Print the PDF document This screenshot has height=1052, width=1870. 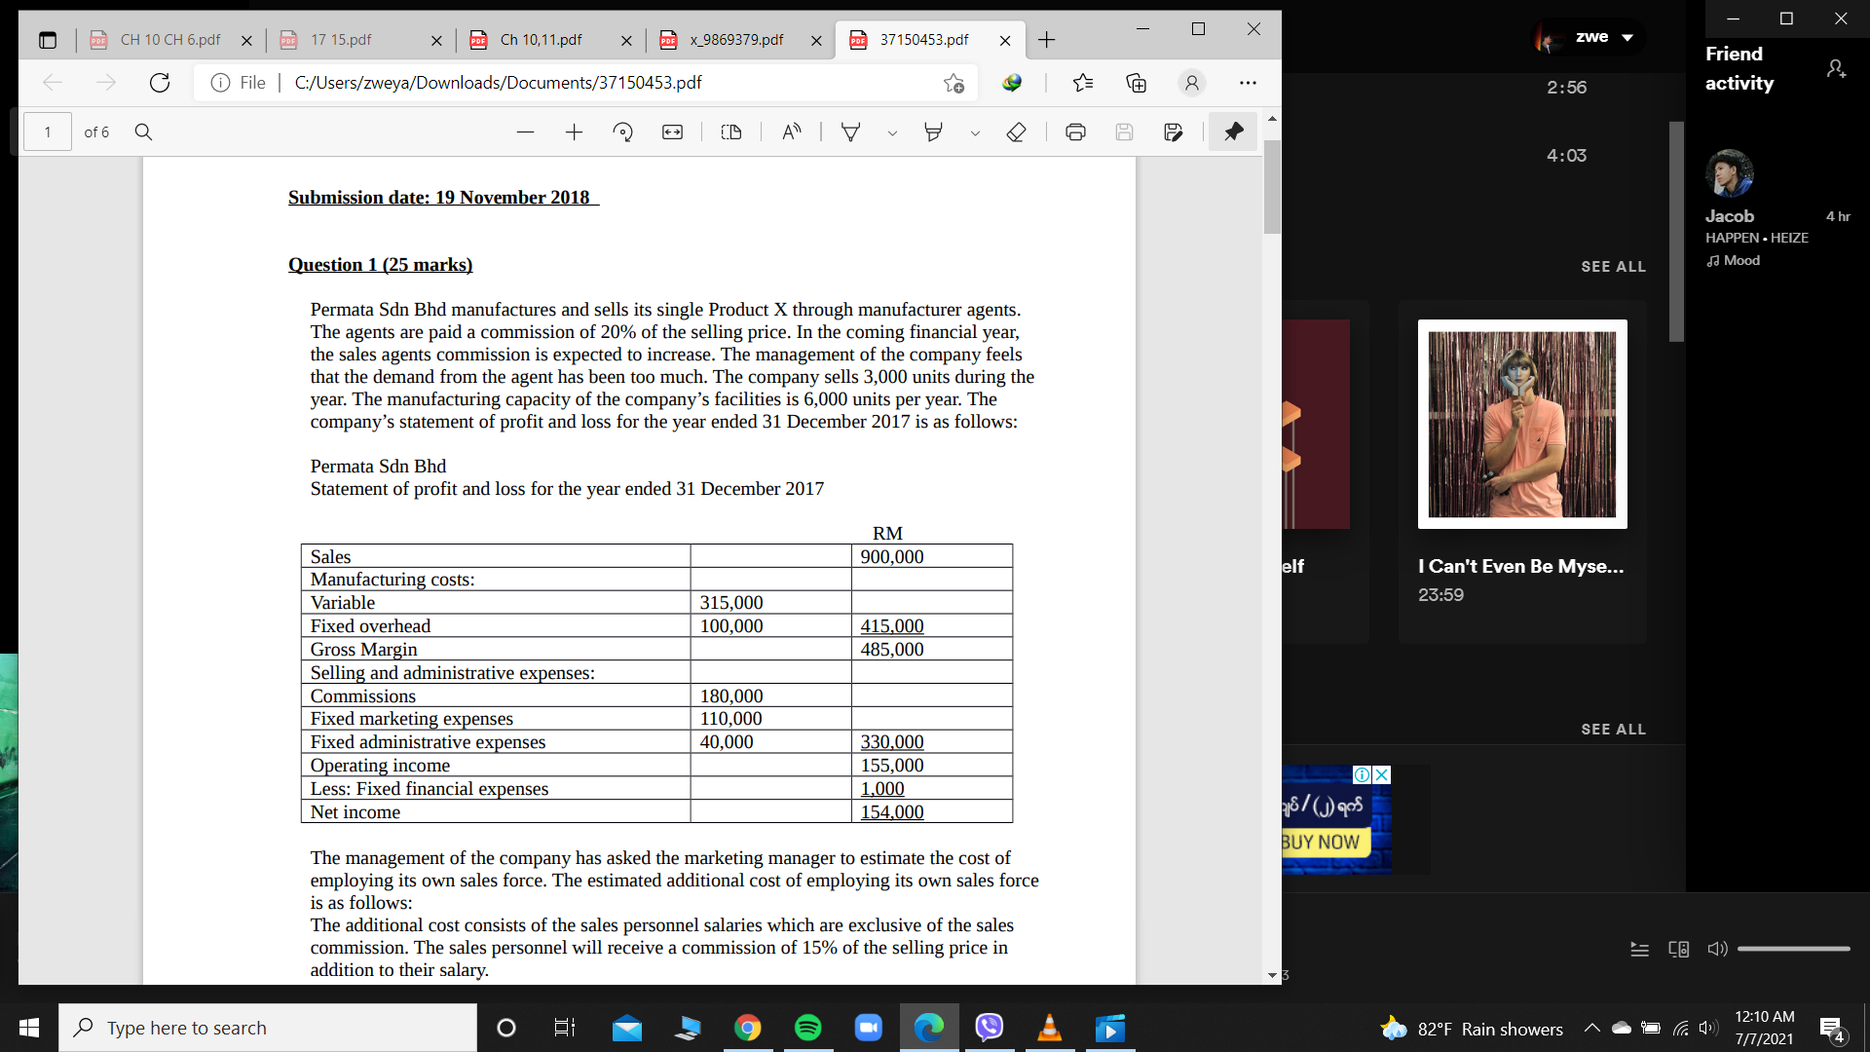(x=1075, y=132)
